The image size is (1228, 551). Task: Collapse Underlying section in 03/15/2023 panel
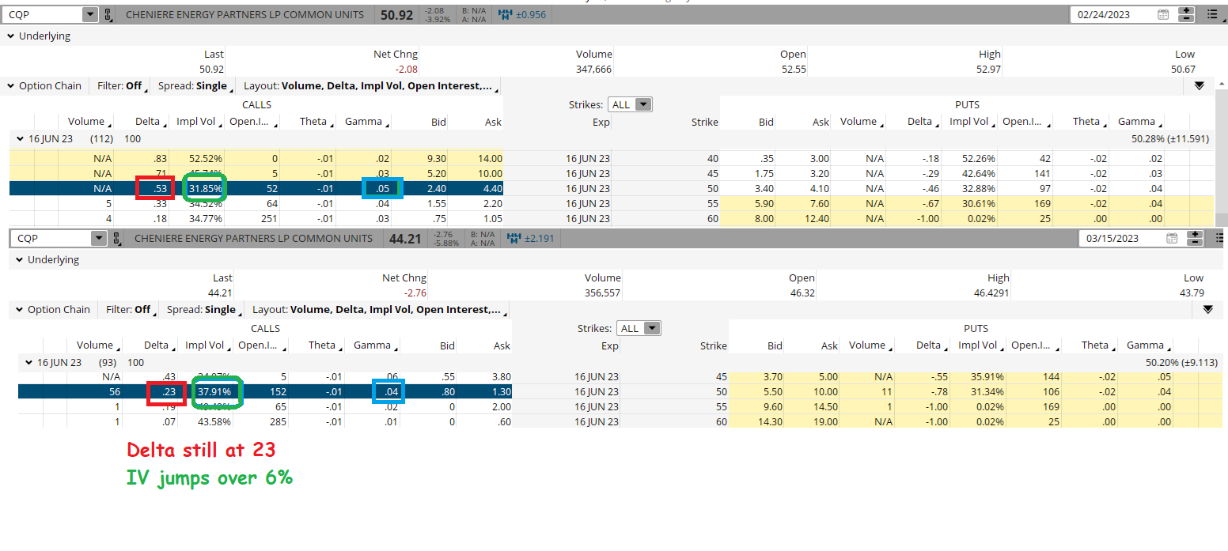[20, 260]
